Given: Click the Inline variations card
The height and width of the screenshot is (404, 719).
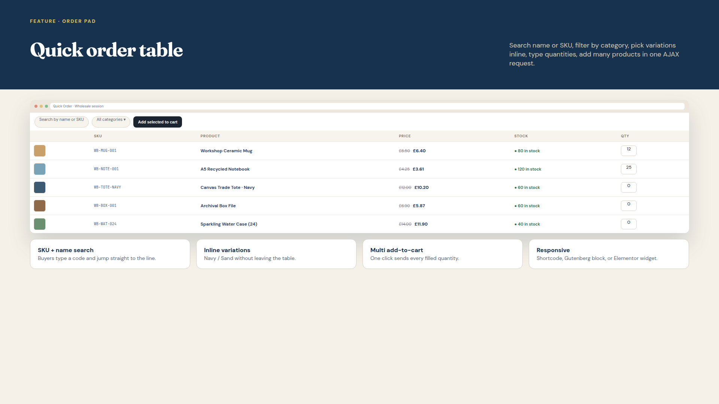Looking at the screenshot, I should click(x=276, y=254).
